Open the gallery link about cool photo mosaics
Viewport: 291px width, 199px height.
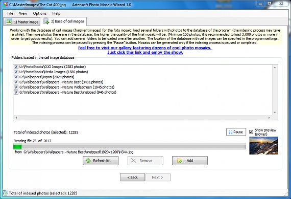(x=145, y=48)
